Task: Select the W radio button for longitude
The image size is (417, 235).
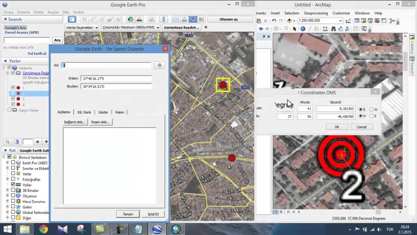Action: tap(372, 109)
